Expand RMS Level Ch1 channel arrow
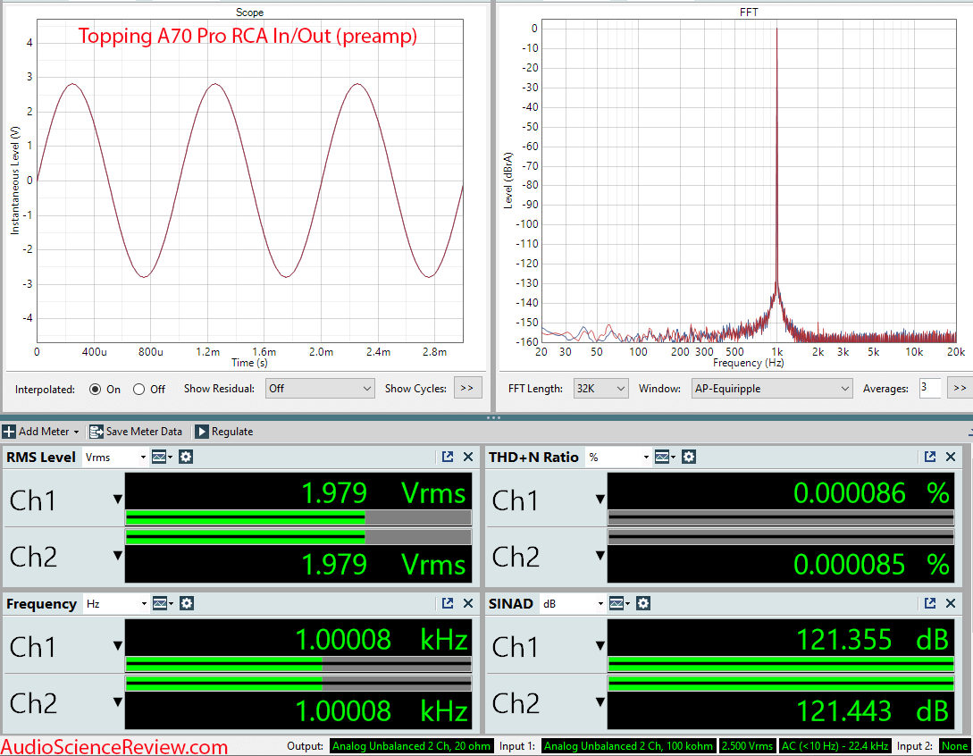Viewport: 973px width, 756px height. 118,499
